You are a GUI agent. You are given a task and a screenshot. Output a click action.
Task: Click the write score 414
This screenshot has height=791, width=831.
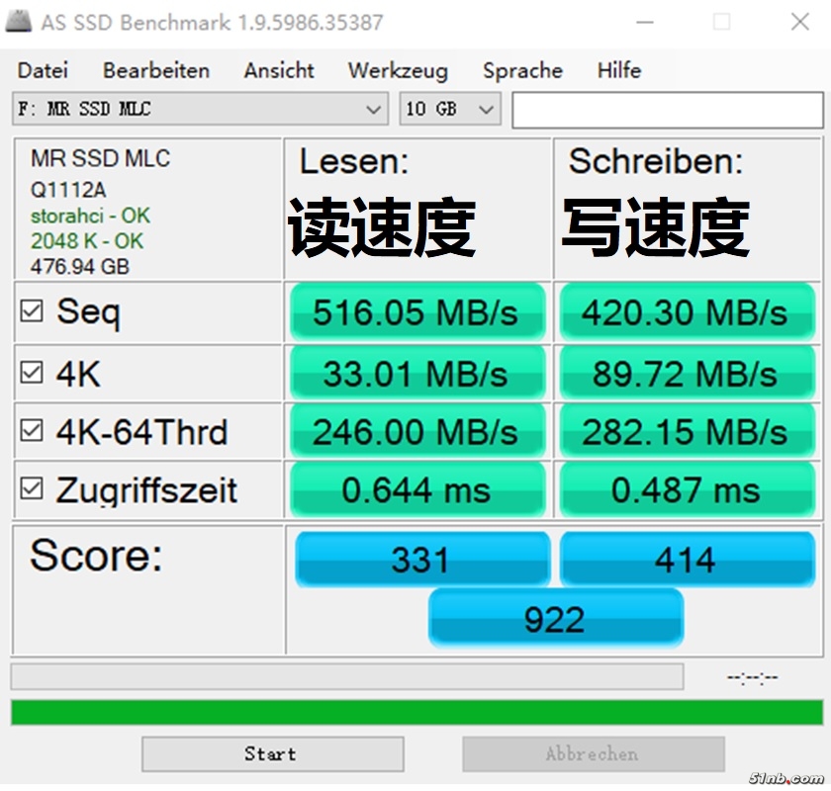pos(688,560)
